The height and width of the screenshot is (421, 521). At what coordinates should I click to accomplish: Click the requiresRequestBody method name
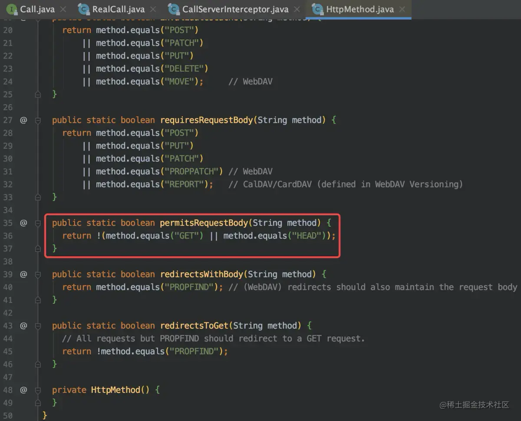(x=206, y=120)
